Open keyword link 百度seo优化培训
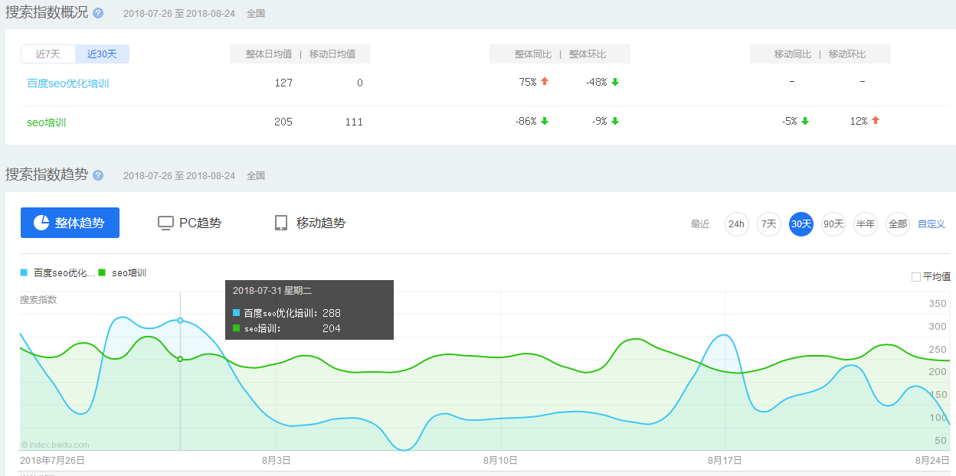Screen dimensions: 956x476 68,83
